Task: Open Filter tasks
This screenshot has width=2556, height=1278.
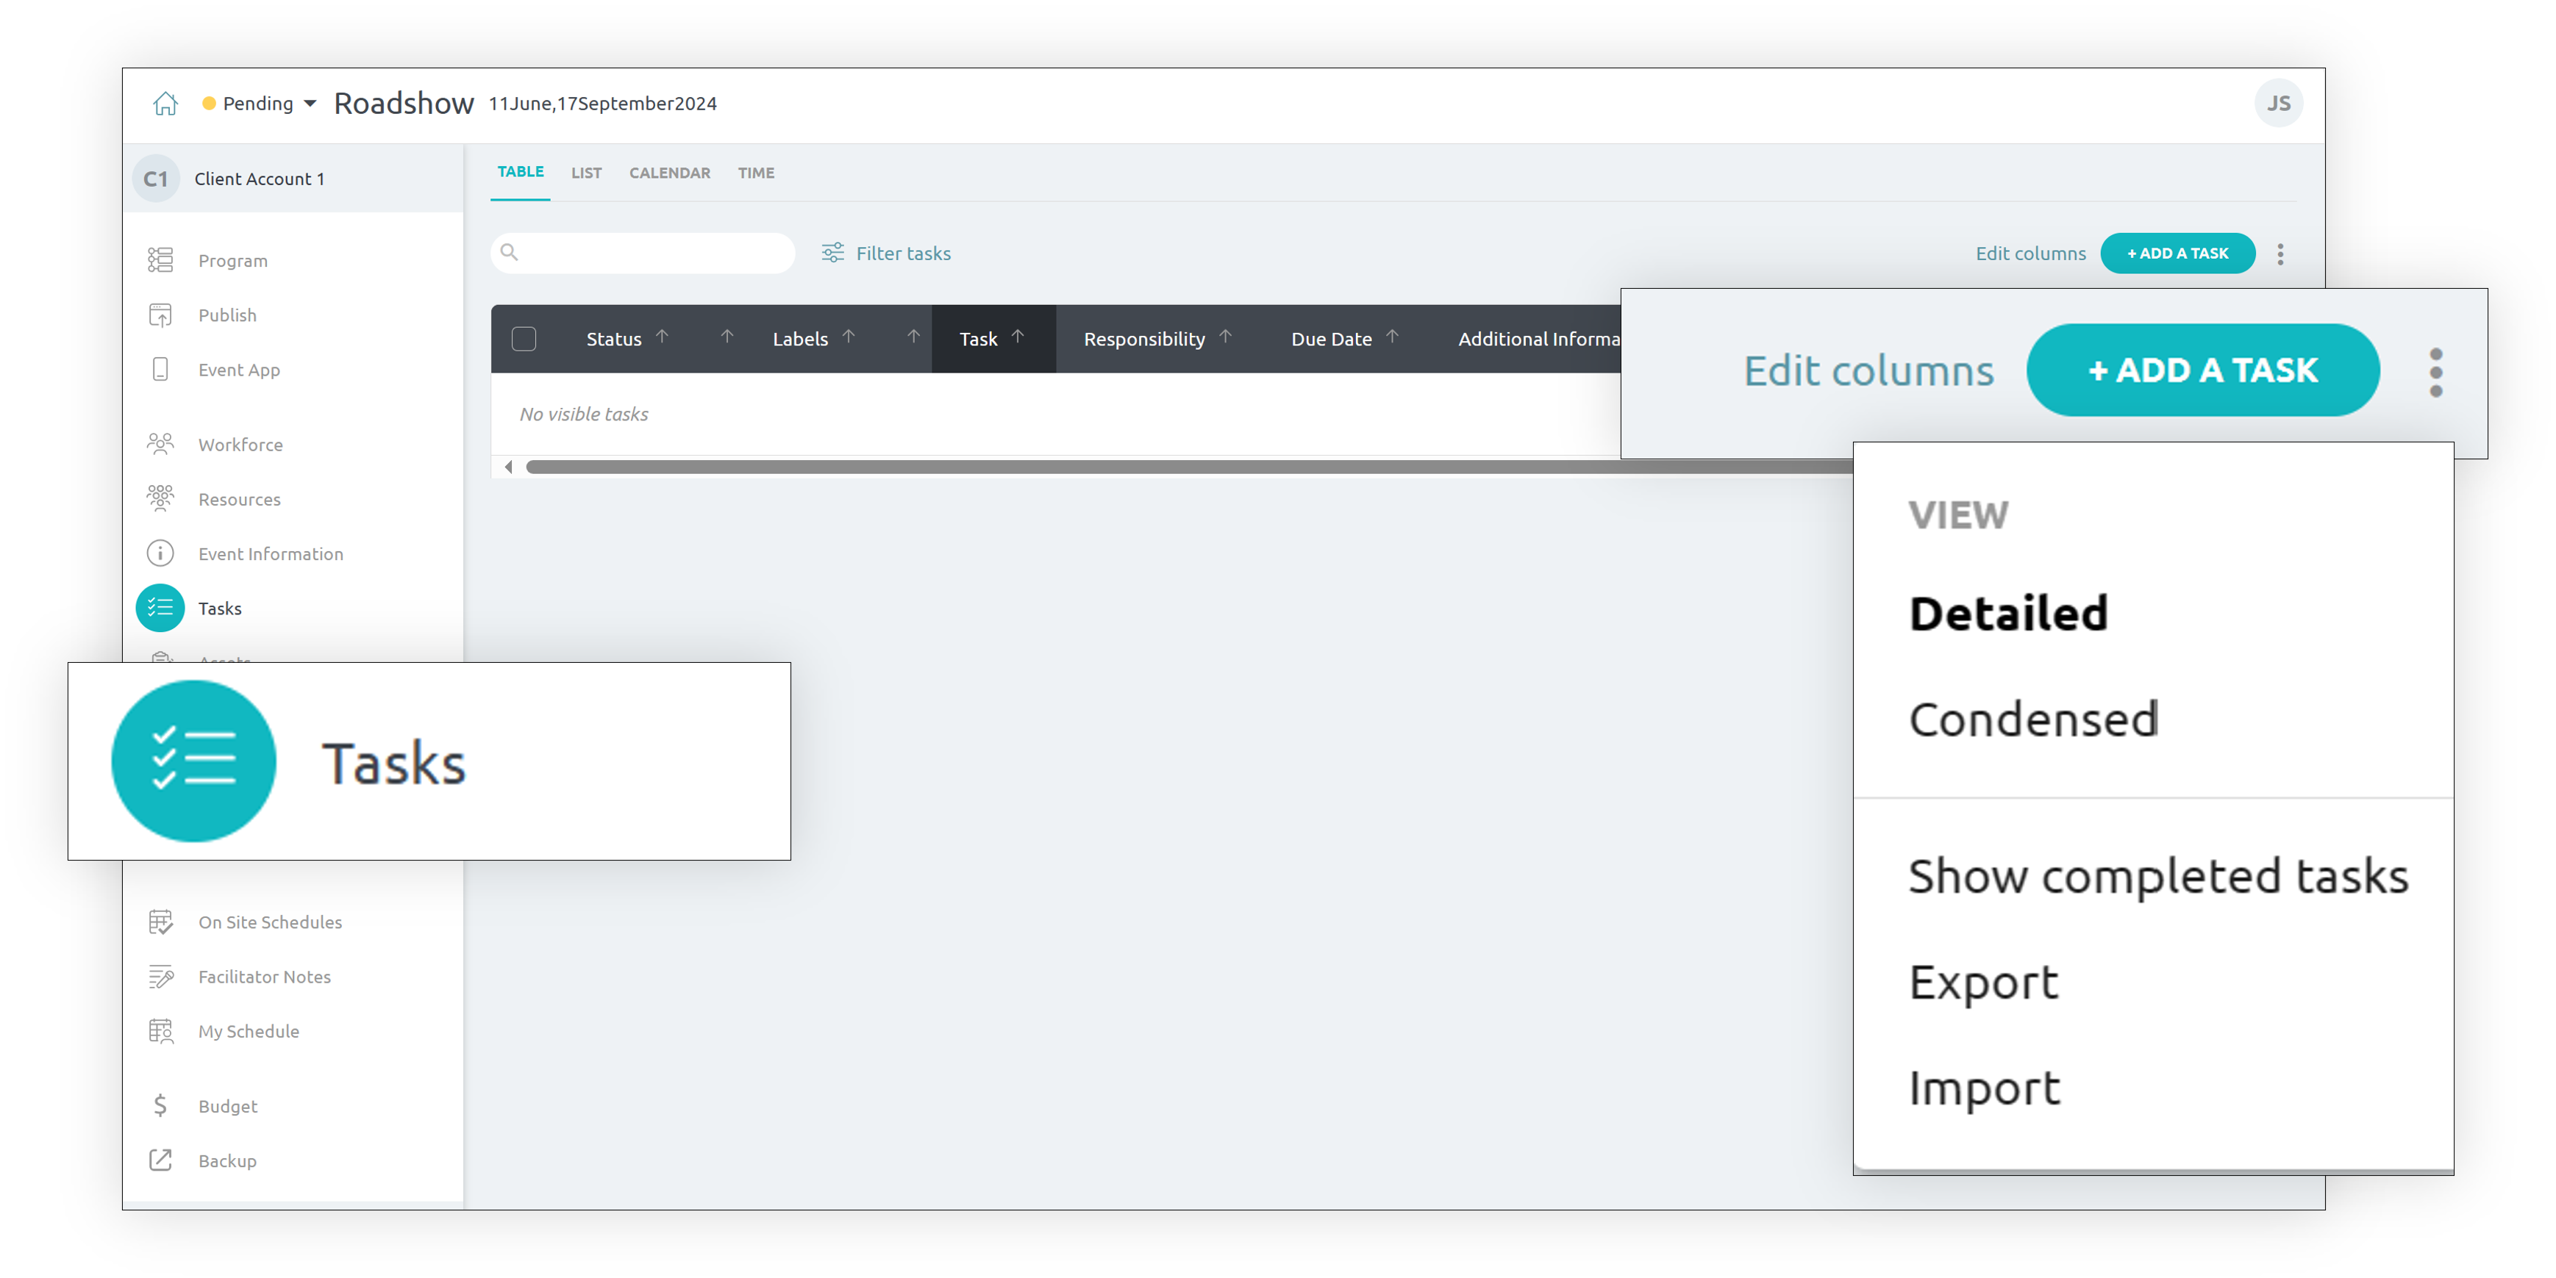Action: point(885,254)
